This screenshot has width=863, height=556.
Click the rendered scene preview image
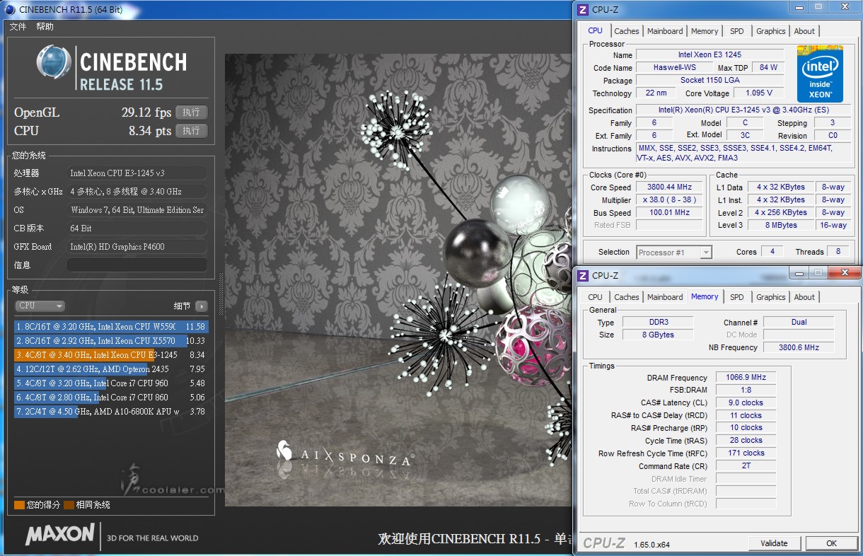[398, 281]
